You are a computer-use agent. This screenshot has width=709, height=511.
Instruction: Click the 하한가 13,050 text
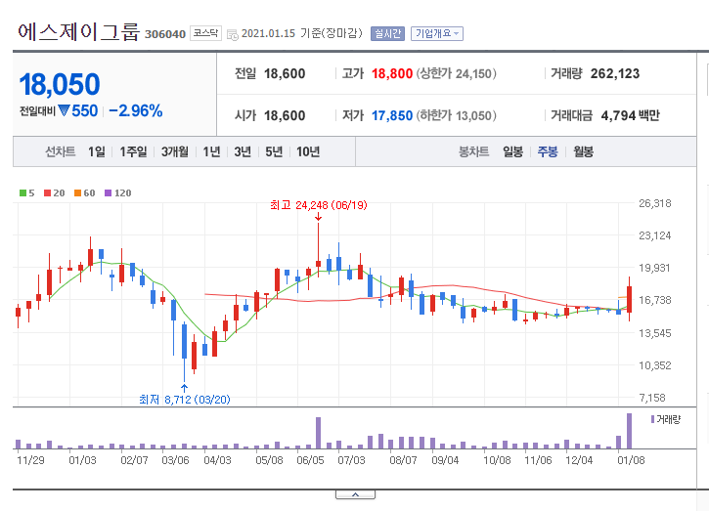click(x=457, y=115)
